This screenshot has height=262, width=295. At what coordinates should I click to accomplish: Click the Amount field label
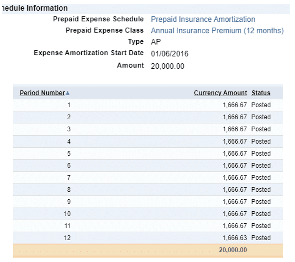(x=130, y=65)
